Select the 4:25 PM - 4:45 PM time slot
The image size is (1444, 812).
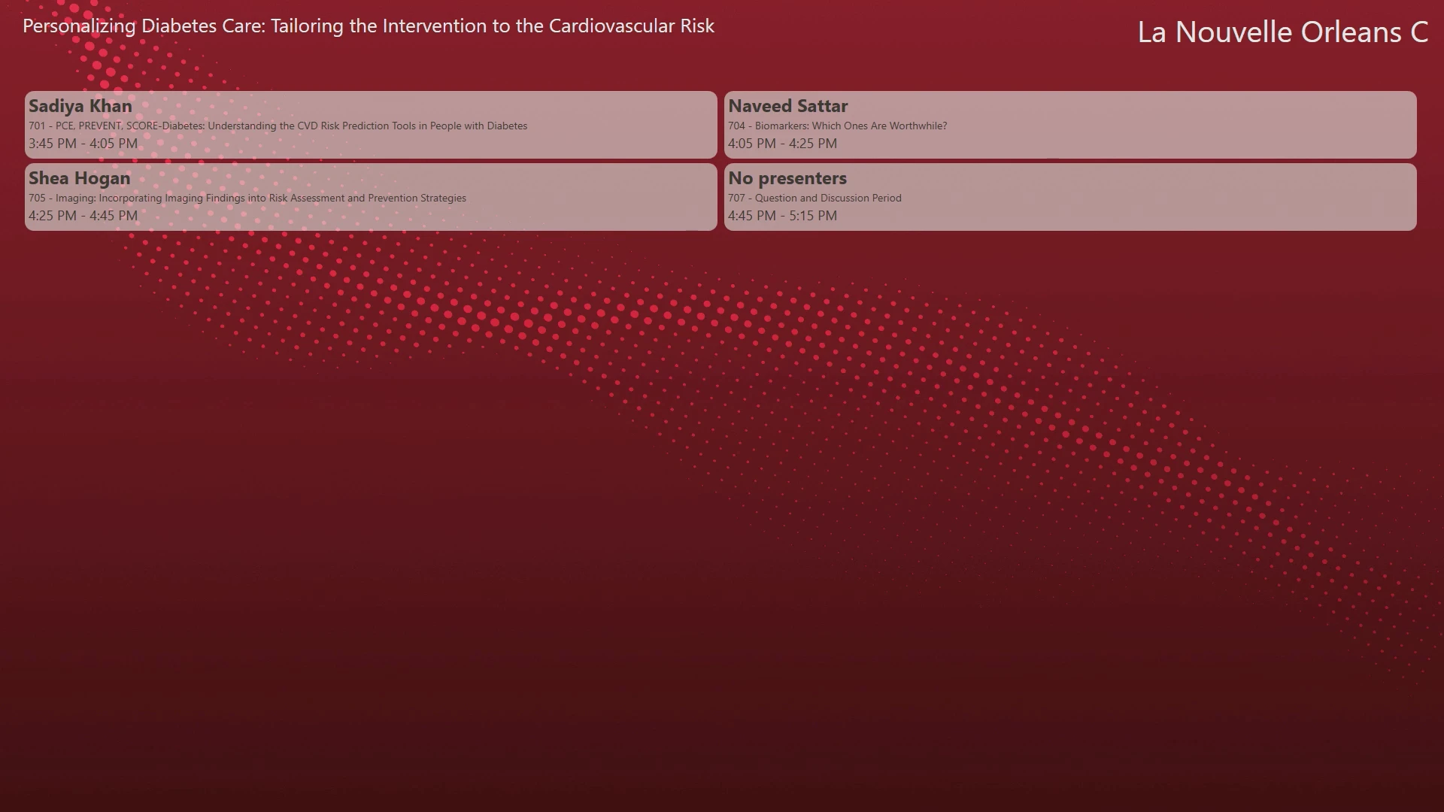coord(83,215)
